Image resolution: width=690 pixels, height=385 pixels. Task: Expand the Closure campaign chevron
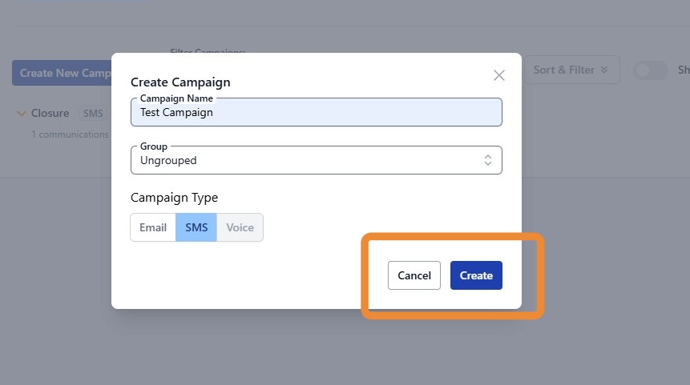tap(22, 114)
